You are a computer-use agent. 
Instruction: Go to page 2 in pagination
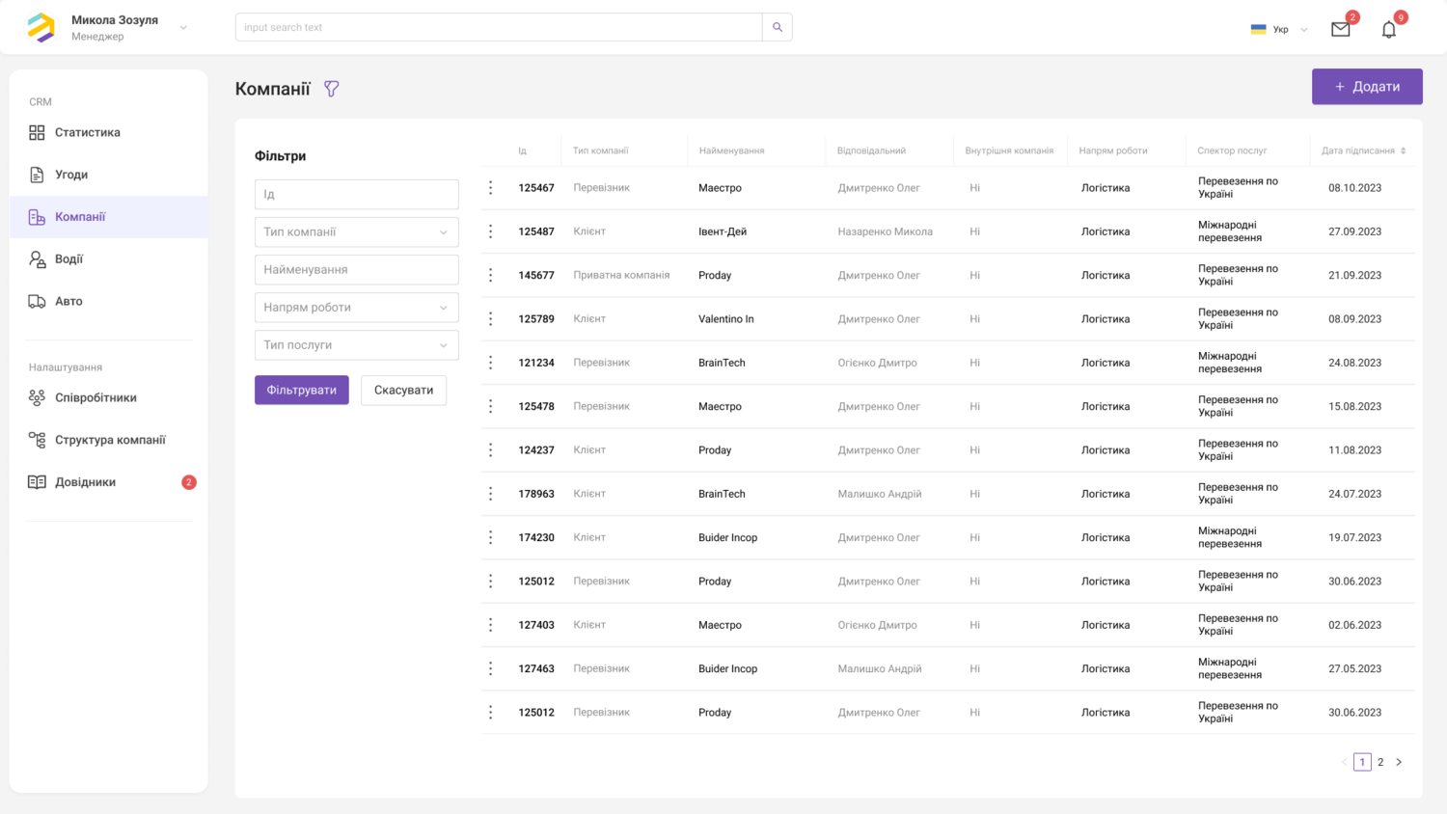[1380, 762]
